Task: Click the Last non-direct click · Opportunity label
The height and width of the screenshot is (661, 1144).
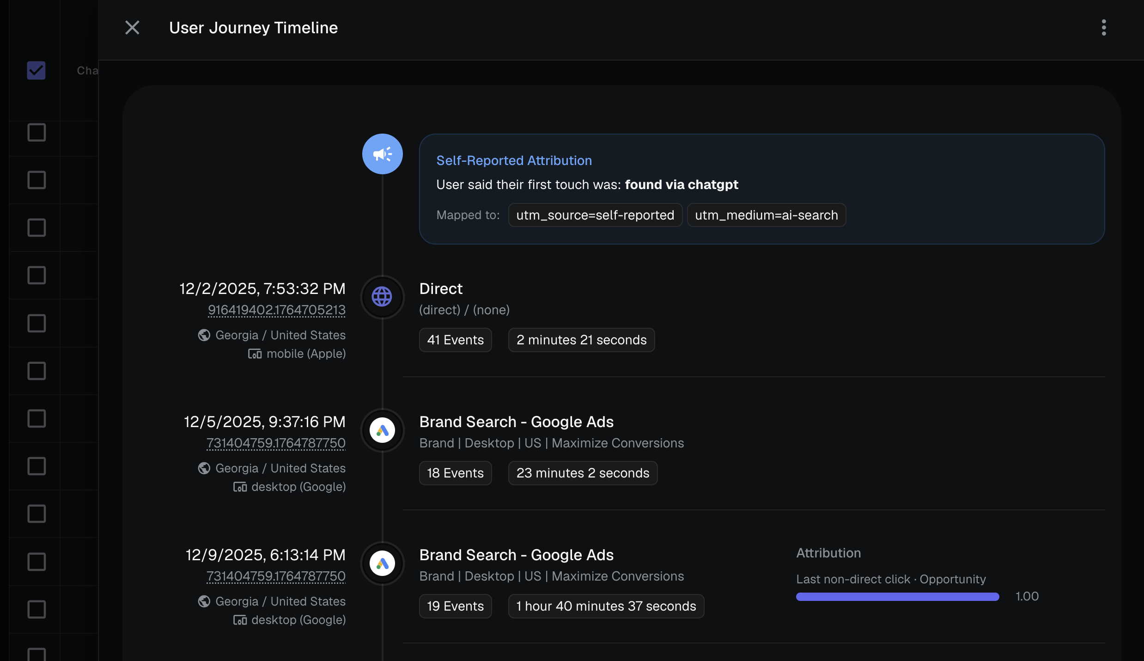Action: click(891, 579)
